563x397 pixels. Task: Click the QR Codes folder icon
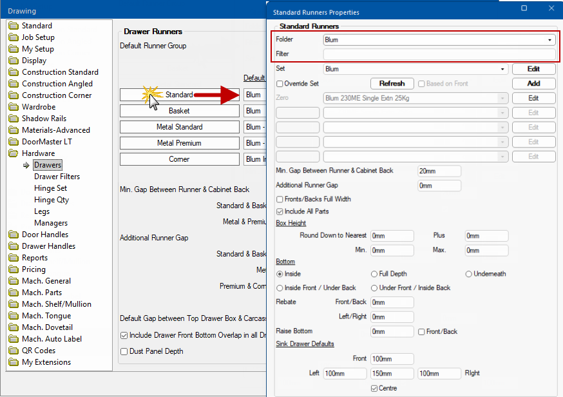pyautogui.click(x=14, y=351)
